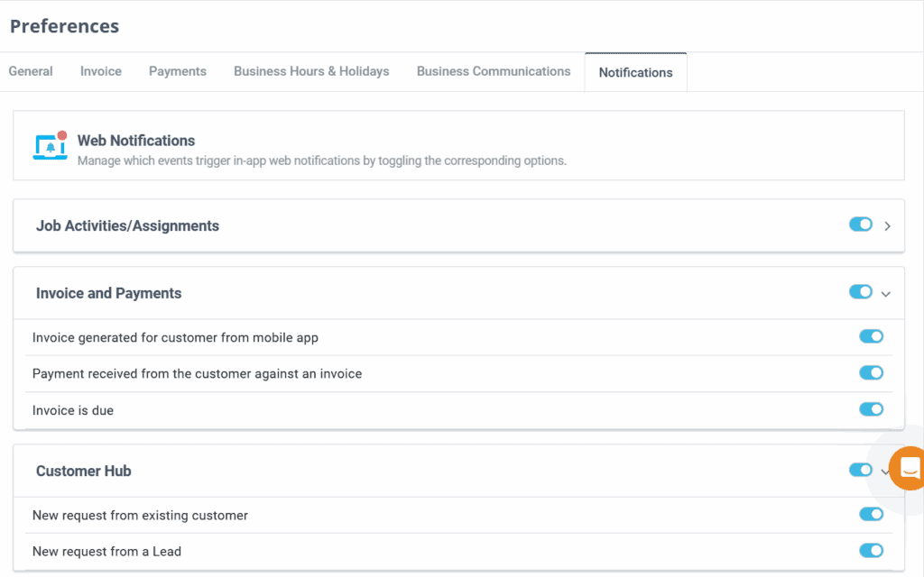Collapse Invoice and Payments section chevron
924x577 pixels.
pyautogui.click(x=886, y=294)
